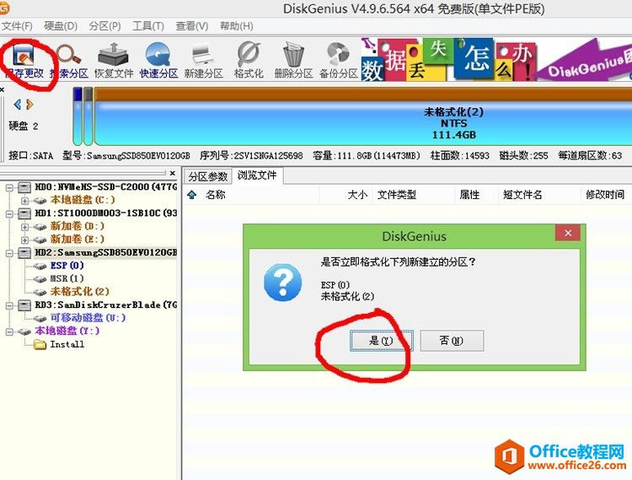Expand 本地磁盘 (C:) tree node
632x480 pixels.
click(x=24, y=201)
